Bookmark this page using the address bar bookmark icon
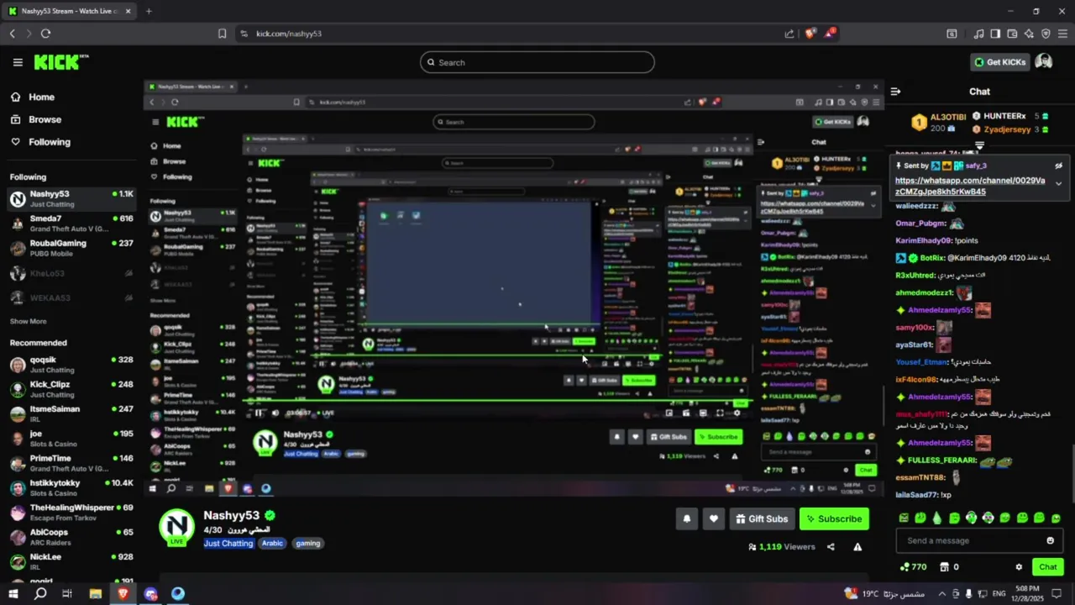This screenshot has width=1075, height=605. 222,34
